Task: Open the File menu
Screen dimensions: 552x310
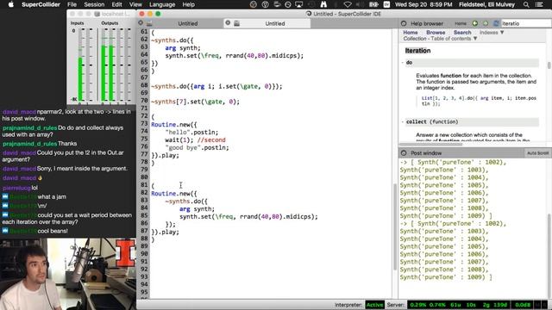Action: click(x=72, y=4)
